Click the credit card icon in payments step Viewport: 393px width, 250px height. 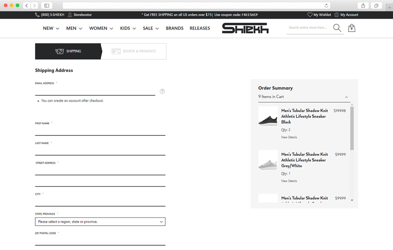116,51
